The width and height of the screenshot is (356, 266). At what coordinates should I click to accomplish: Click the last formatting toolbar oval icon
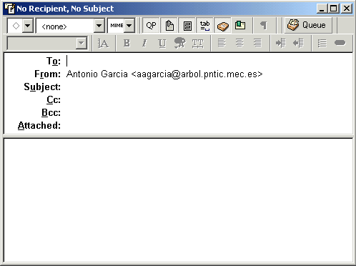(x=340, y=43)
